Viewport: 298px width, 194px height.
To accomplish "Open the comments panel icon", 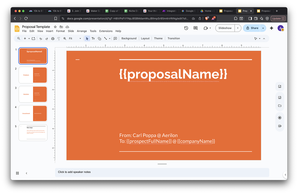I will (195, 28).
